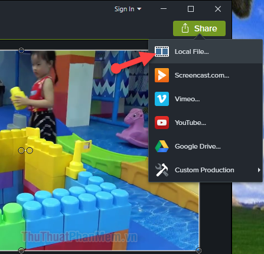
Task: Close the Camtasia window
Action: (x=218, y=9)
